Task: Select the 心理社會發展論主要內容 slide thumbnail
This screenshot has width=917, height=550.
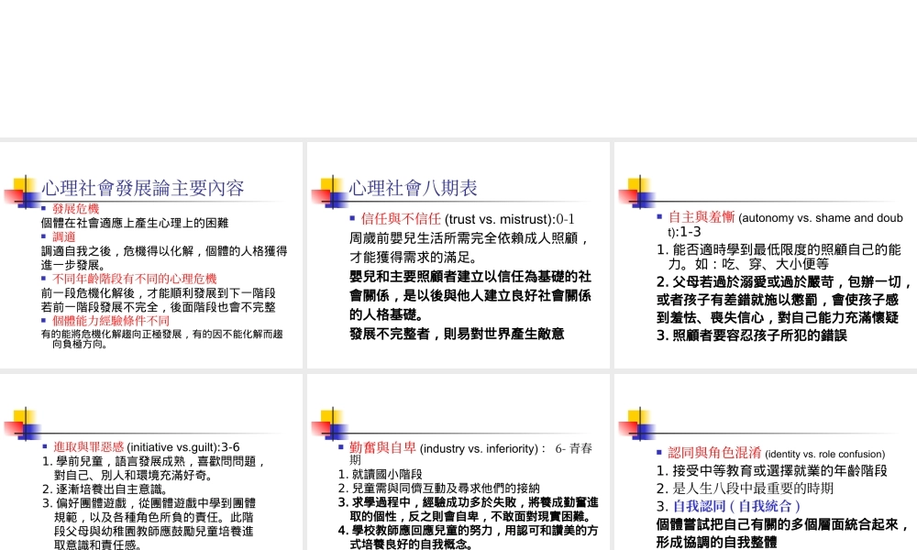Action: click(x=151, y=255)
